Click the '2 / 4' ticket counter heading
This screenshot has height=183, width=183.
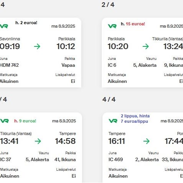(x=108, y=5)
